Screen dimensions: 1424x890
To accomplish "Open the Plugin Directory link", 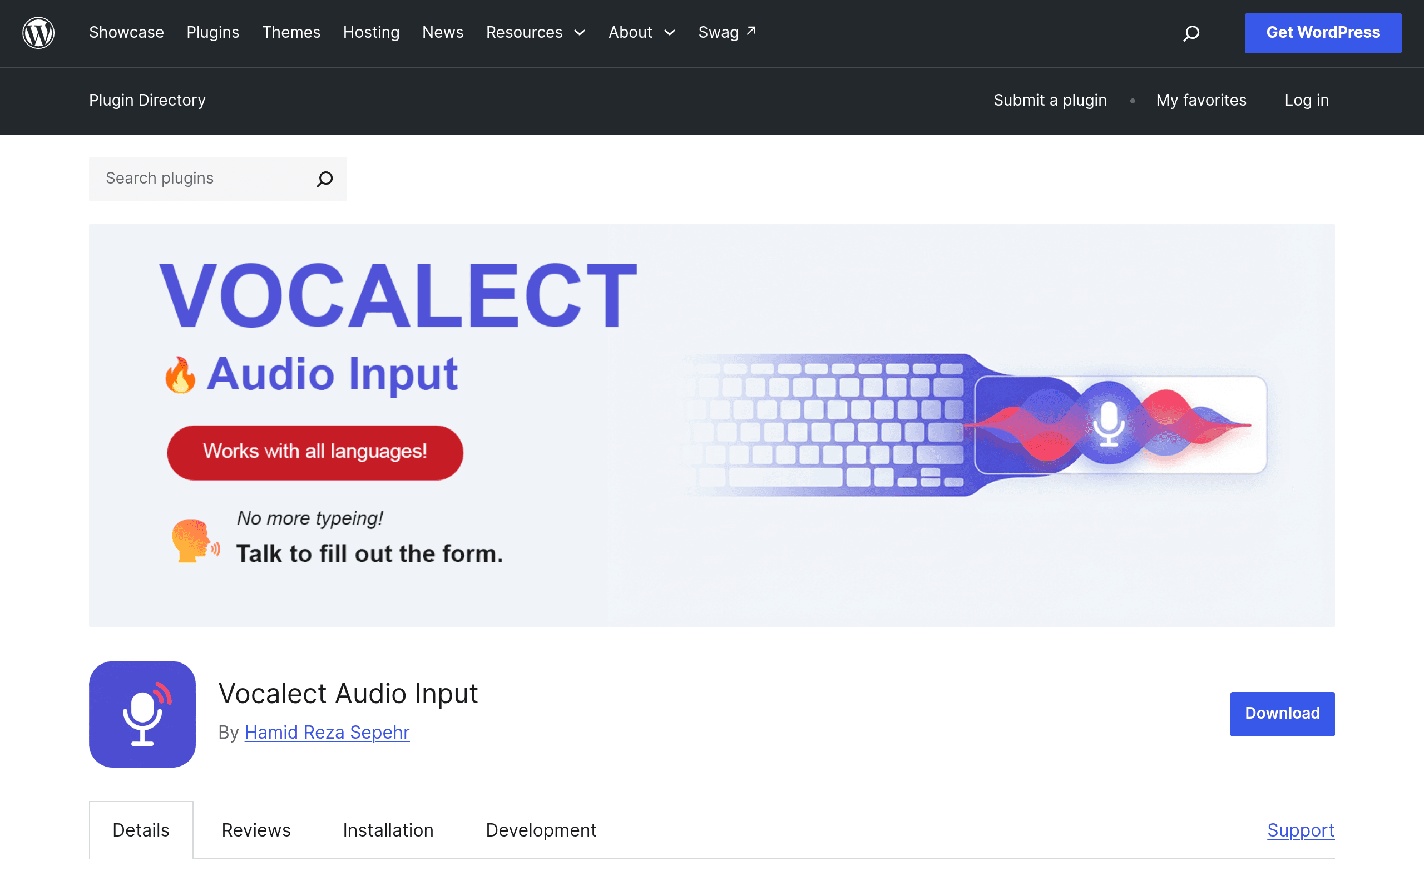I will point(147,100).
